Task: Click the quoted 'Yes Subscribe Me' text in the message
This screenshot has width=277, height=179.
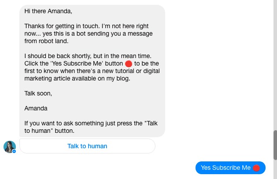Action: coord(77,63)
